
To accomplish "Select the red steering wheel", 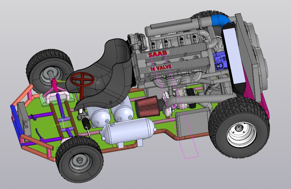I will tap(82, 79).
